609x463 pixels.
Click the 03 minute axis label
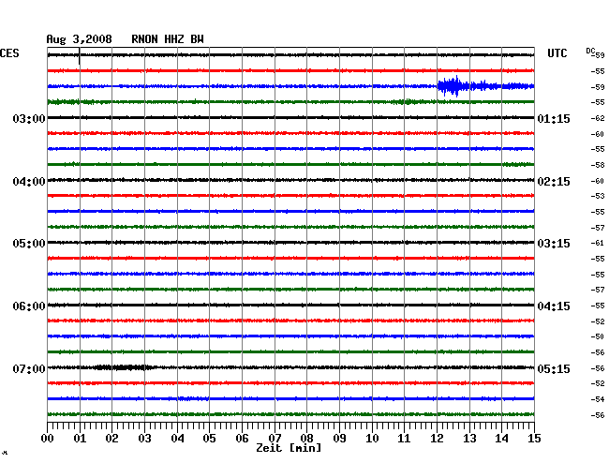144,439
